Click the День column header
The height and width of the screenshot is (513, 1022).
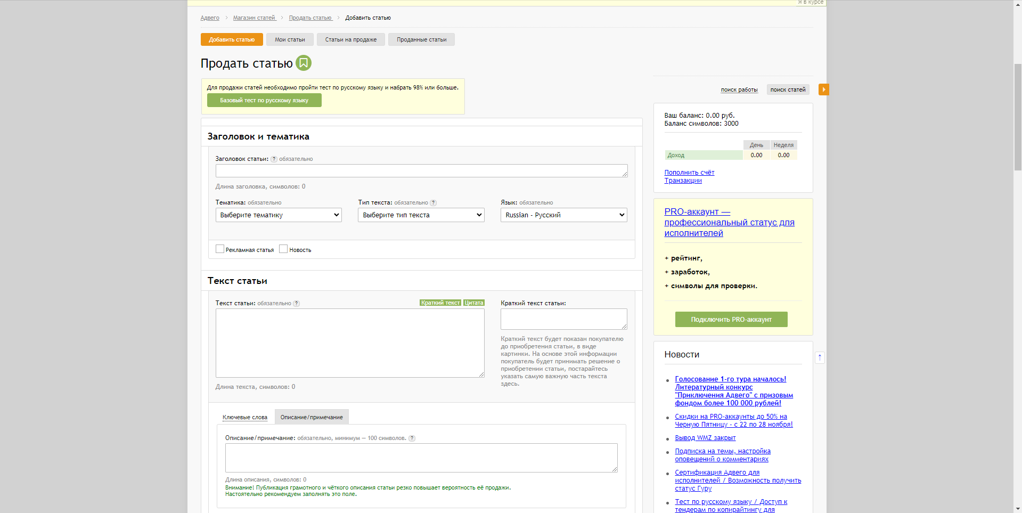756,145
